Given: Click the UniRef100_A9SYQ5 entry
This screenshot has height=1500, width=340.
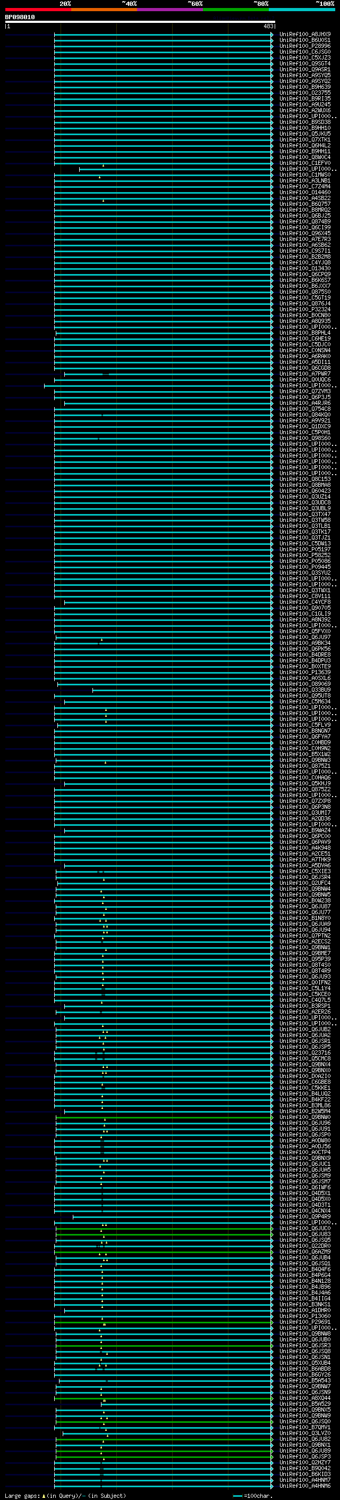Looking at the screenshot, I should pos(305,75).
